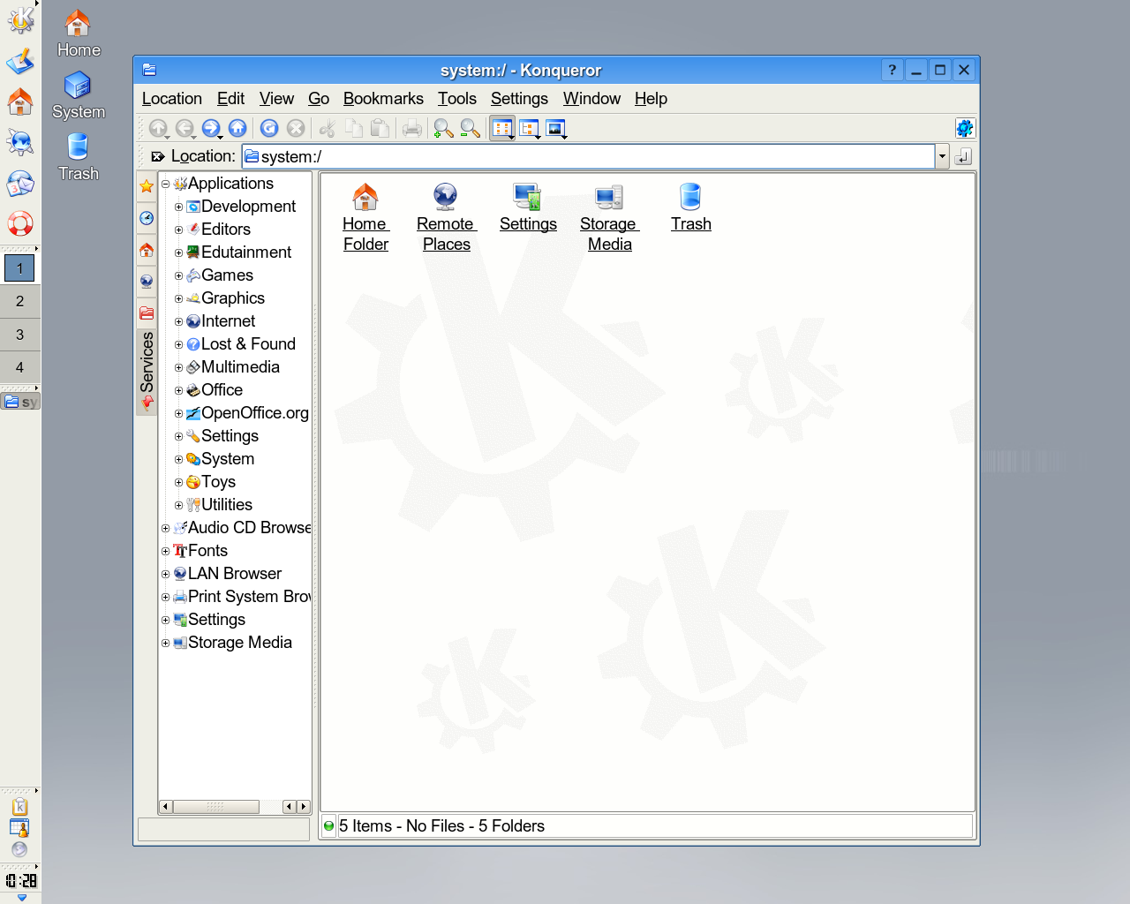Viewport: 1130px width, 904px height.
Task: Open the Bookmarks menu
Action: coord(383,99)
